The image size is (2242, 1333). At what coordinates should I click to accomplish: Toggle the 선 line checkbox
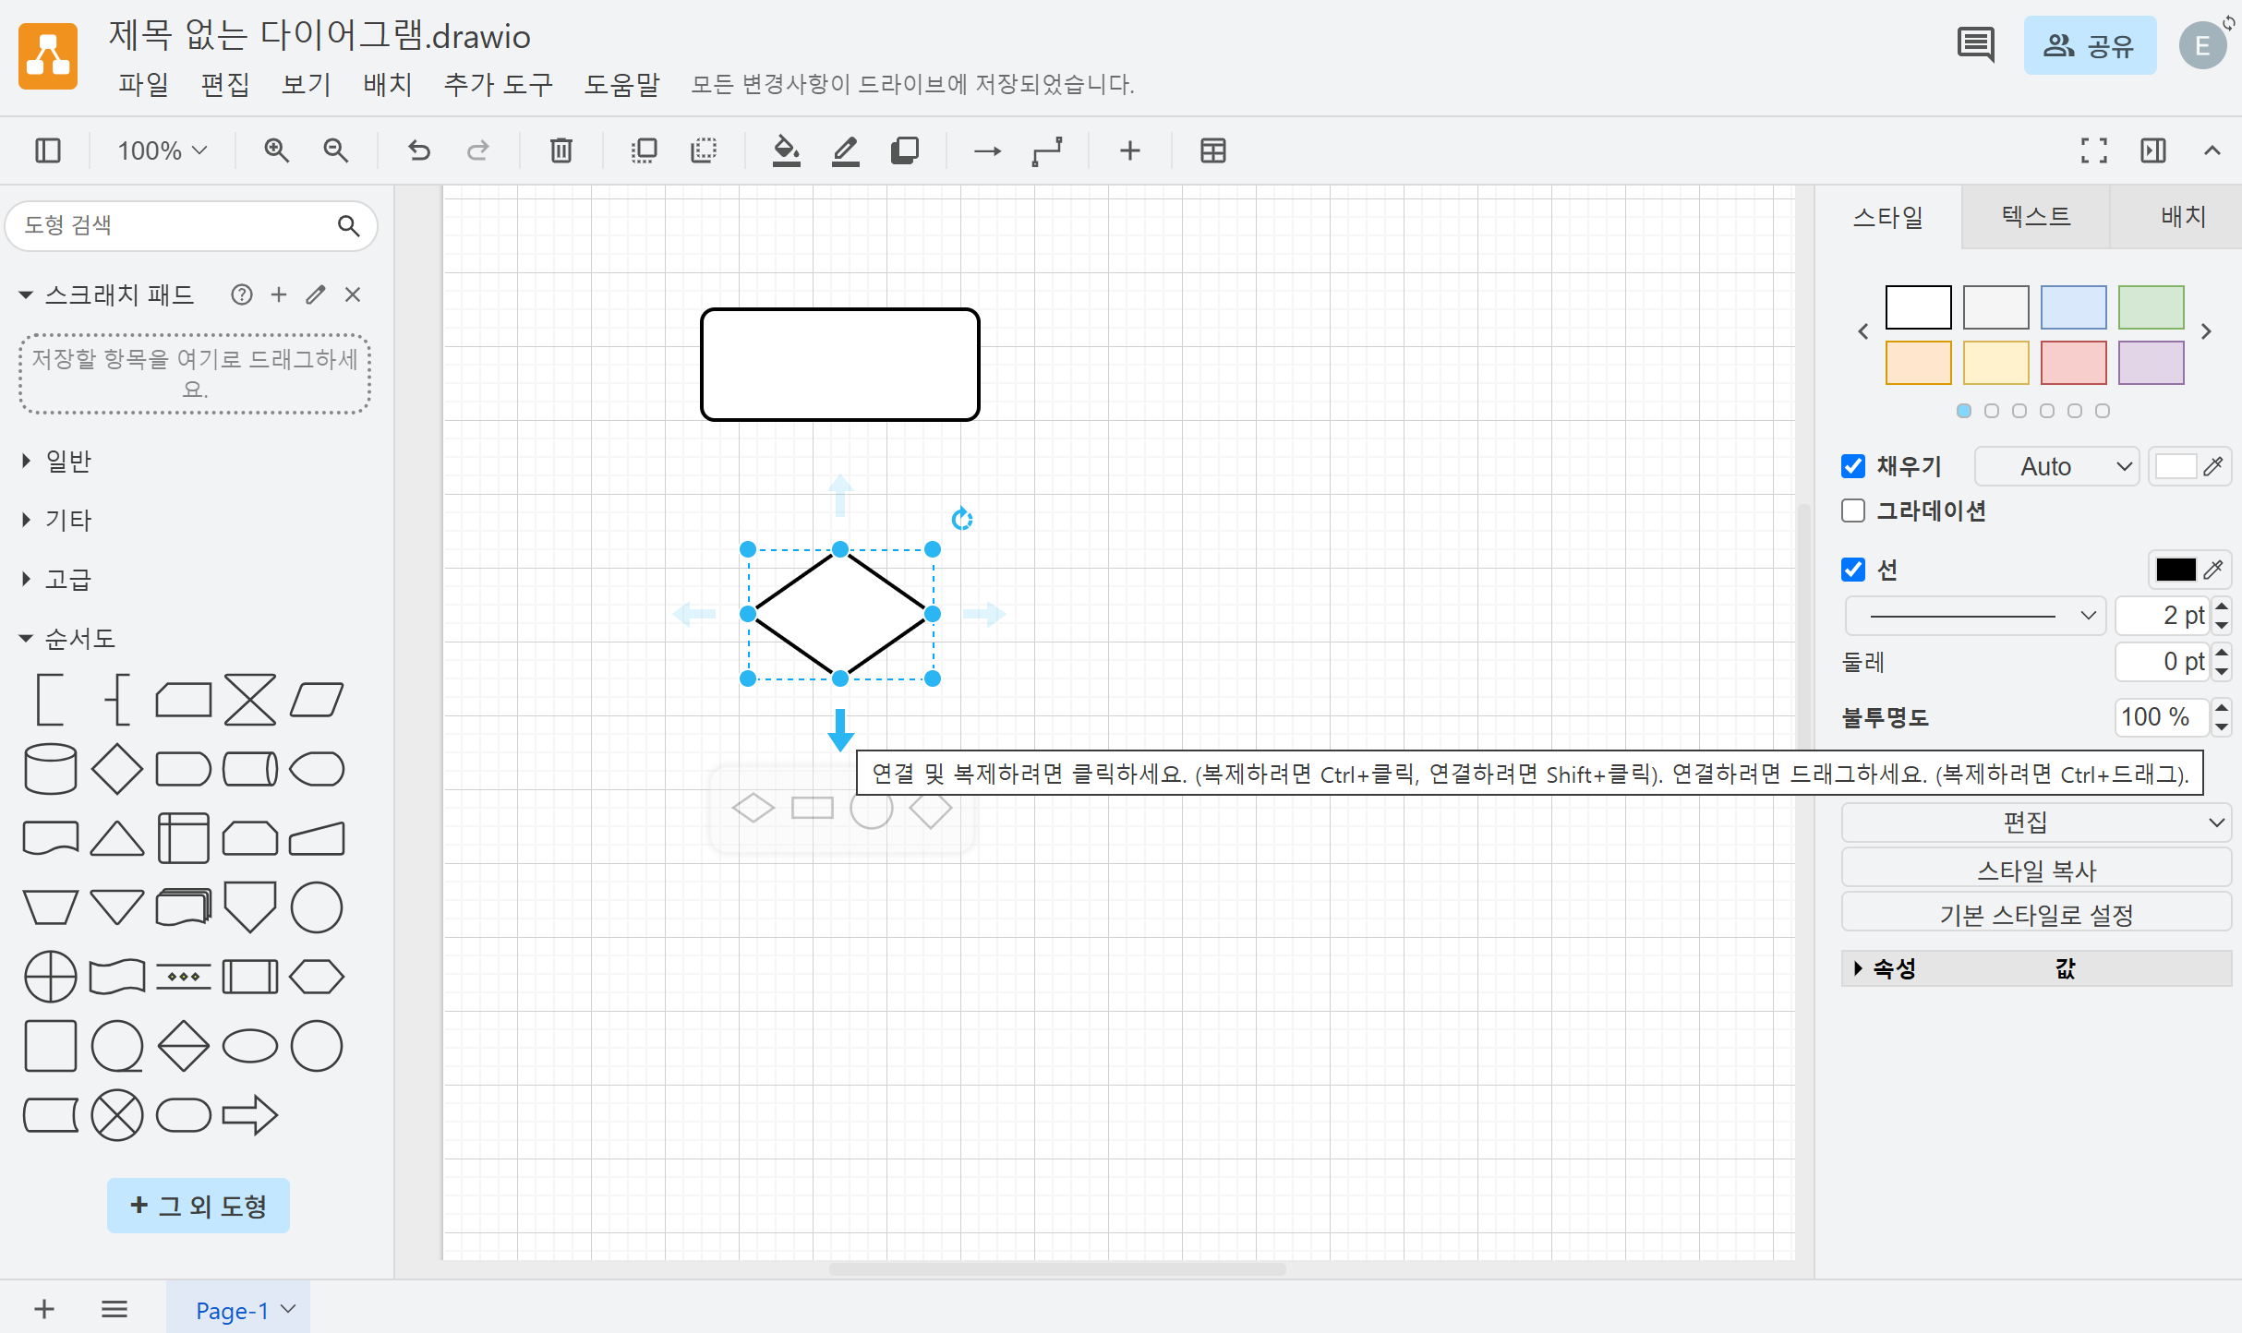click(x=1853, y=570)
